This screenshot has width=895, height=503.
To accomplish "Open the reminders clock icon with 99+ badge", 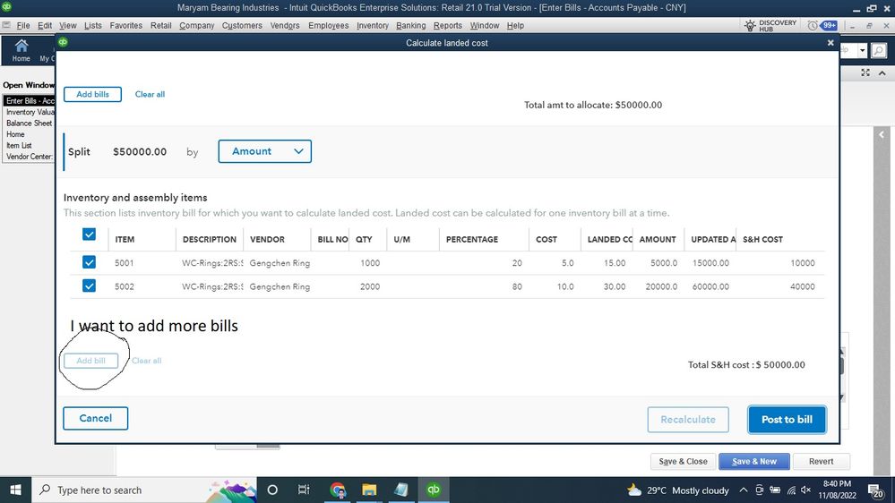I will [822, 26].
